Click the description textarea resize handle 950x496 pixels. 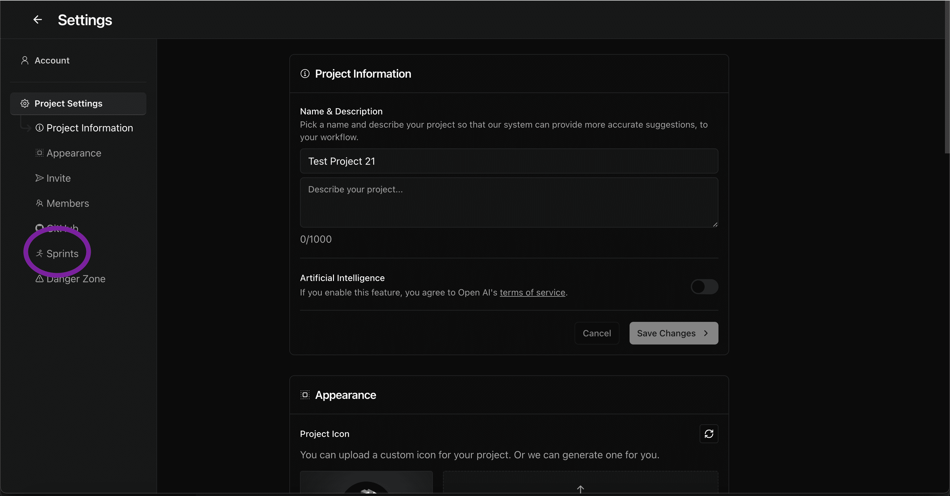(715, 224)
